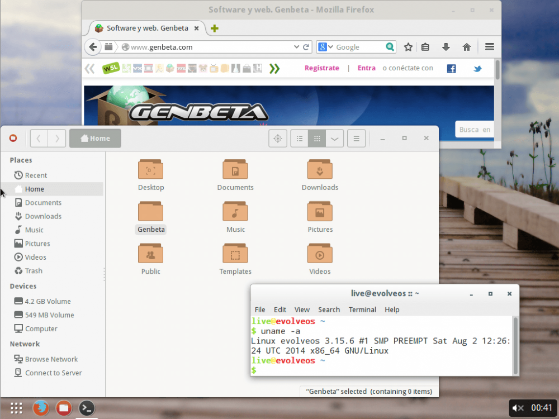Toggle grid view in the file manager
Image resolution: width=559 pixels, height=419 pixels.
click(318, 138)
